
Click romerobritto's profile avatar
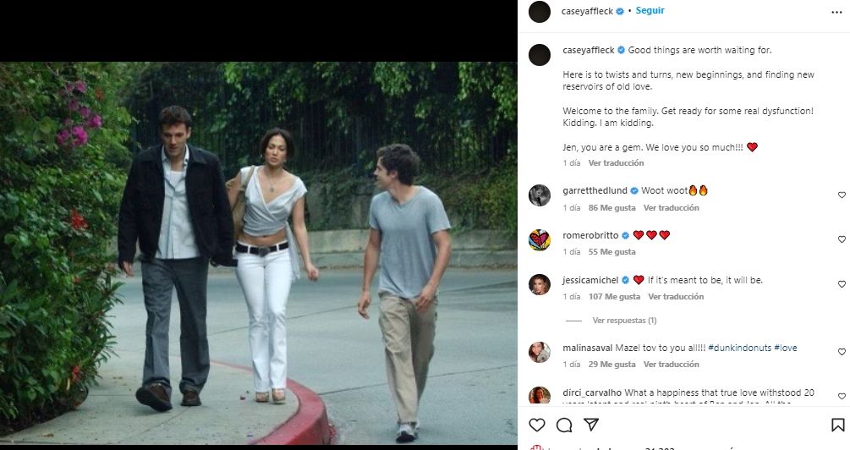540,240
